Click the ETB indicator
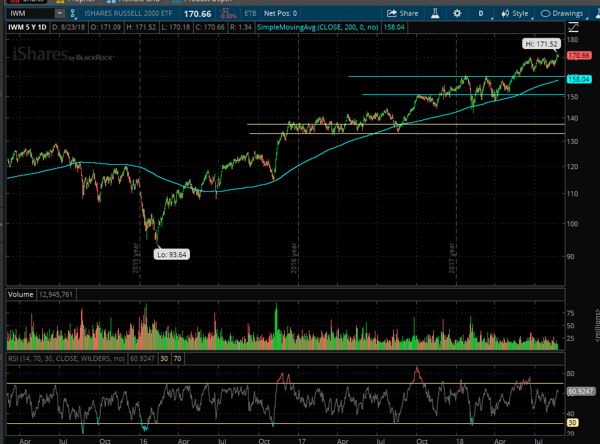 pyautogui.click(x=251, y=13)
